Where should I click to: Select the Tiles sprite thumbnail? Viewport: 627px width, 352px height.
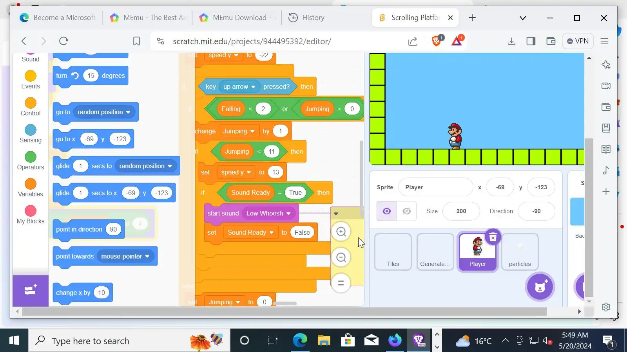393,252
